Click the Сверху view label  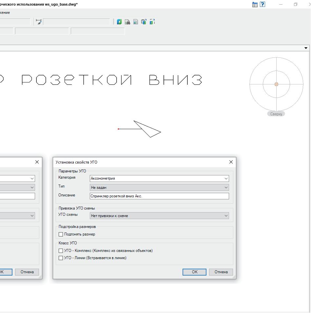[x=276, y=114]
